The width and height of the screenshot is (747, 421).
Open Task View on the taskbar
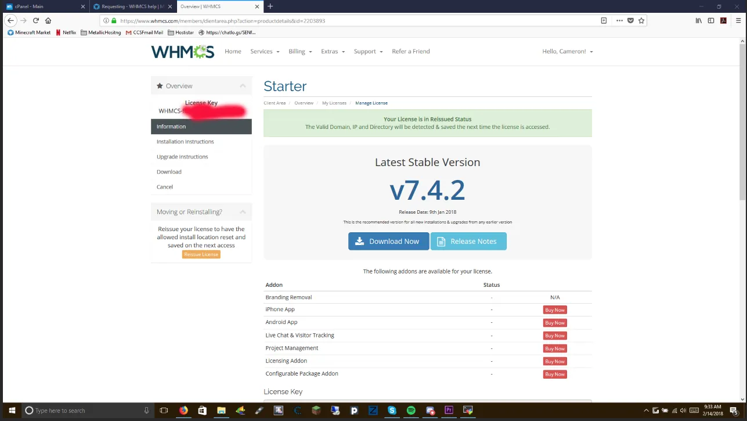pos(164,411)
